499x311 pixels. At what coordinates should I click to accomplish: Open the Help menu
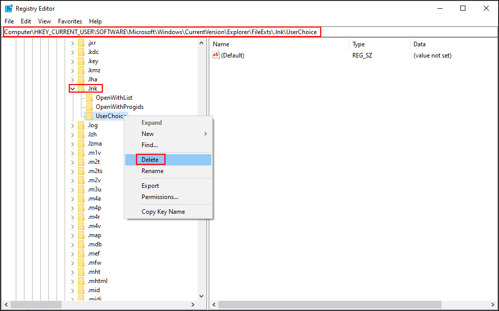pos(95,21)
